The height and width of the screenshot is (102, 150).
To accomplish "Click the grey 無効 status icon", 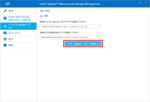I will tap(41, 16).
